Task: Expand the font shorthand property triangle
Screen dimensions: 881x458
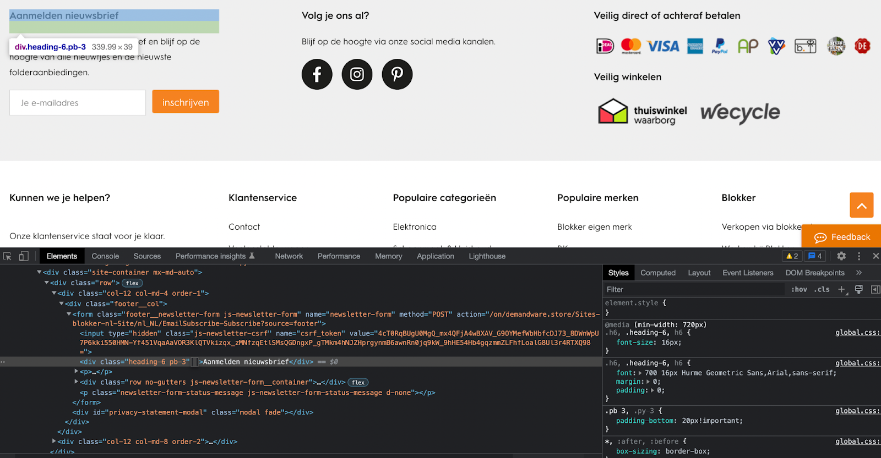Action: pyautogui.click(x=640, y=373)
